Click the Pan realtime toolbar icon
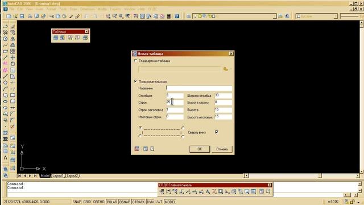The width and height of the screenshot is (364, 205). pyautogui.click(x=108, y=17)
